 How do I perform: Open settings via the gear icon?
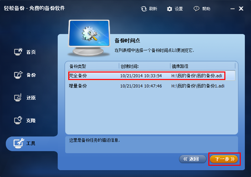(x=169, y=9)
